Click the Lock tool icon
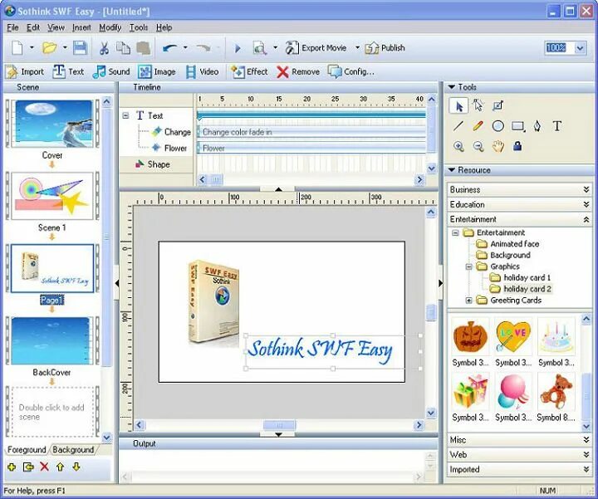Viewport: 598px width, 499px height. (x=517, y=145)
